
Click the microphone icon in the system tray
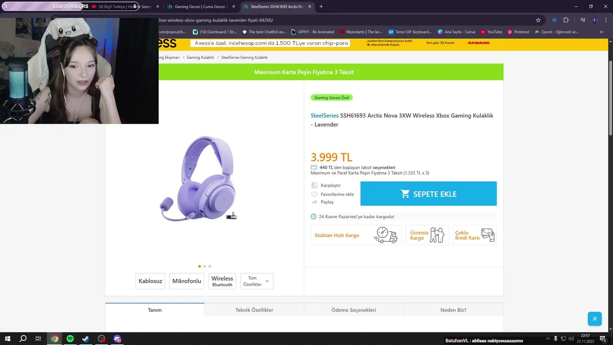(556, 339)
